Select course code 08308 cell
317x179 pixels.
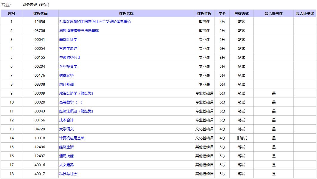40,84
